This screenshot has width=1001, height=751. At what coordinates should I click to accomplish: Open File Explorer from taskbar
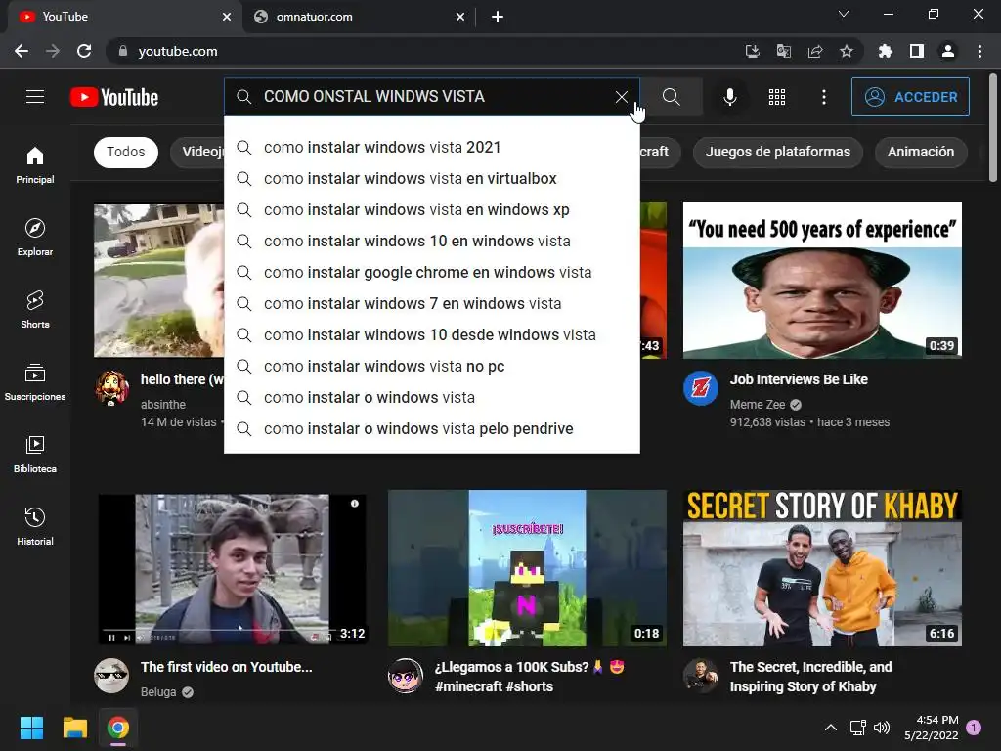pyautogui.click(x=74, y=728)
